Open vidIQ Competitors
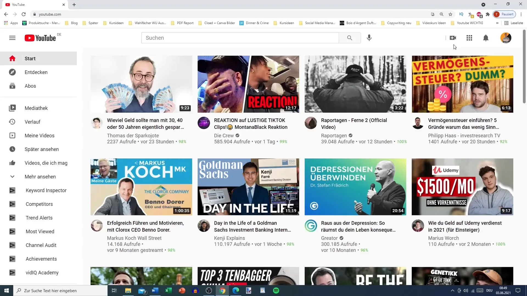 point(38,204)
